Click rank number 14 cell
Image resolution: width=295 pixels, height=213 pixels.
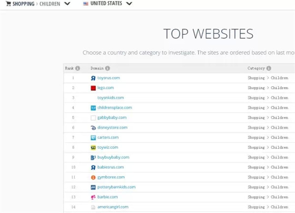pyautogui.click(x=73, y=207)
